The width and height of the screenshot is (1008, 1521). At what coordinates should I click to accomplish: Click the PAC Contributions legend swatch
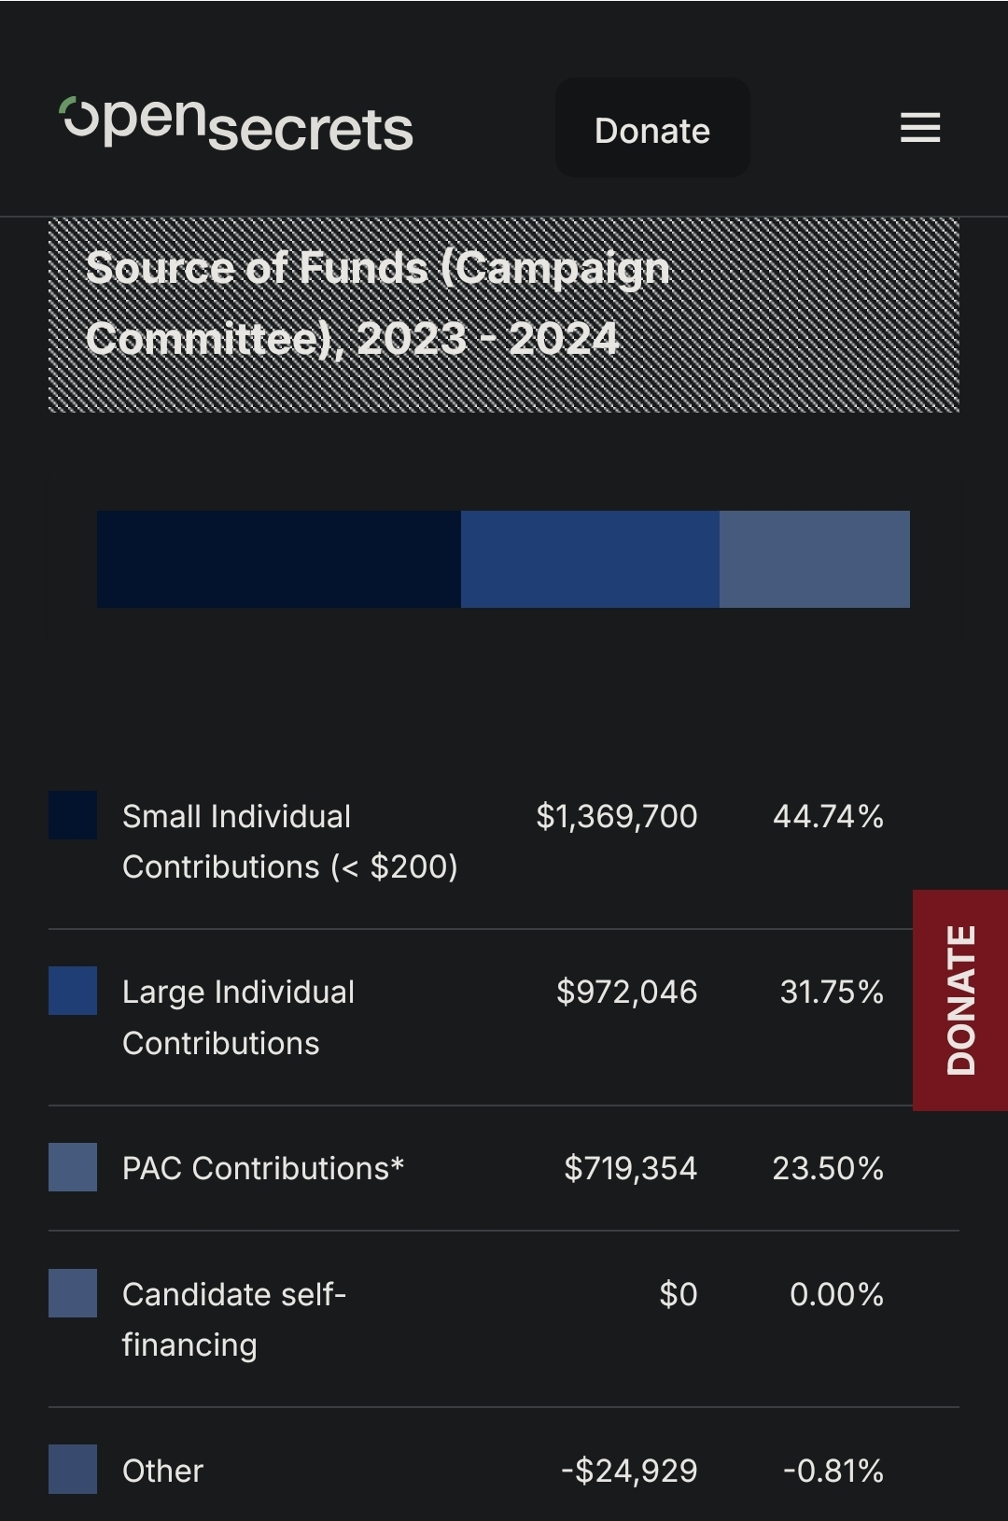pos(73,1167)
